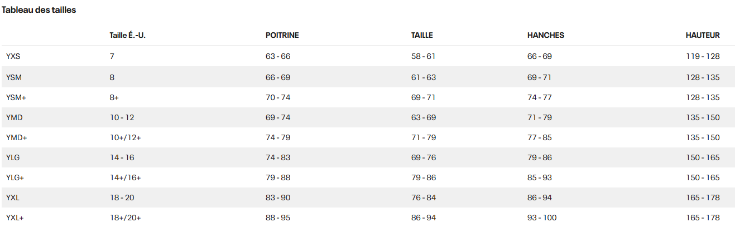Select the YMD+ row label

coord(17,137)
